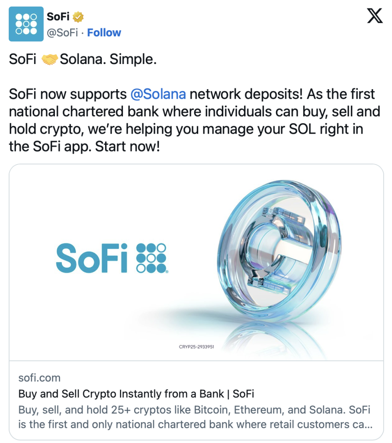Viewport: 392px width, 443px height.
Task: Open "Buy and Sell Crypto Instantly" card title
Action: click(136, 394)
